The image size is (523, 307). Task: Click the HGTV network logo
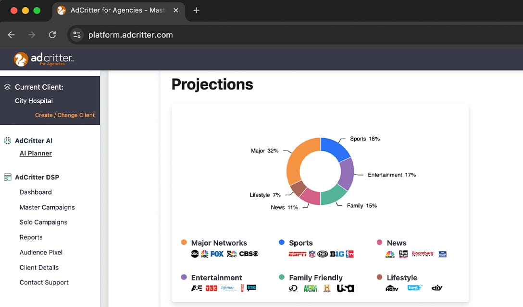[x=392, y=288]
